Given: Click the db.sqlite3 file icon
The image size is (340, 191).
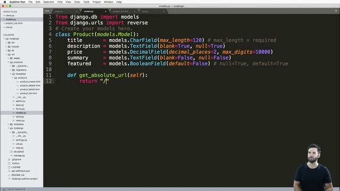Looking at the screenshot, I should [x=11, y=152].
